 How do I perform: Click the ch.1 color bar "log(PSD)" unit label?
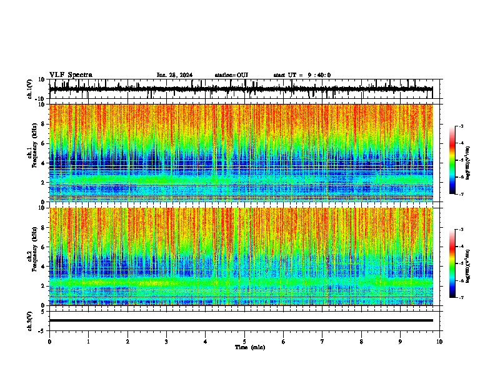pyautogui.click(x=467, y=163)
